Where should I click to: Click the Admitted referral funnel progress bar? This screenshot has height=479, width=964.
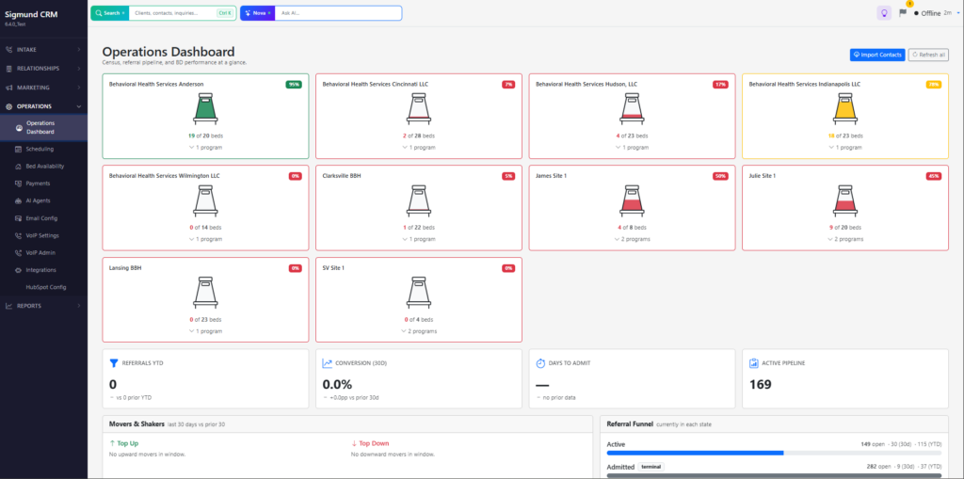pos(774,475)
